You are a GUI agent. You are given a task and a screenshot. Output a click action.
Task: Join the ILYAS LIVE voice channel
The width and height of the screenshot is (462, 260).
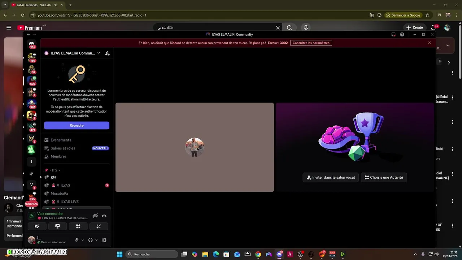click(77, 201)
